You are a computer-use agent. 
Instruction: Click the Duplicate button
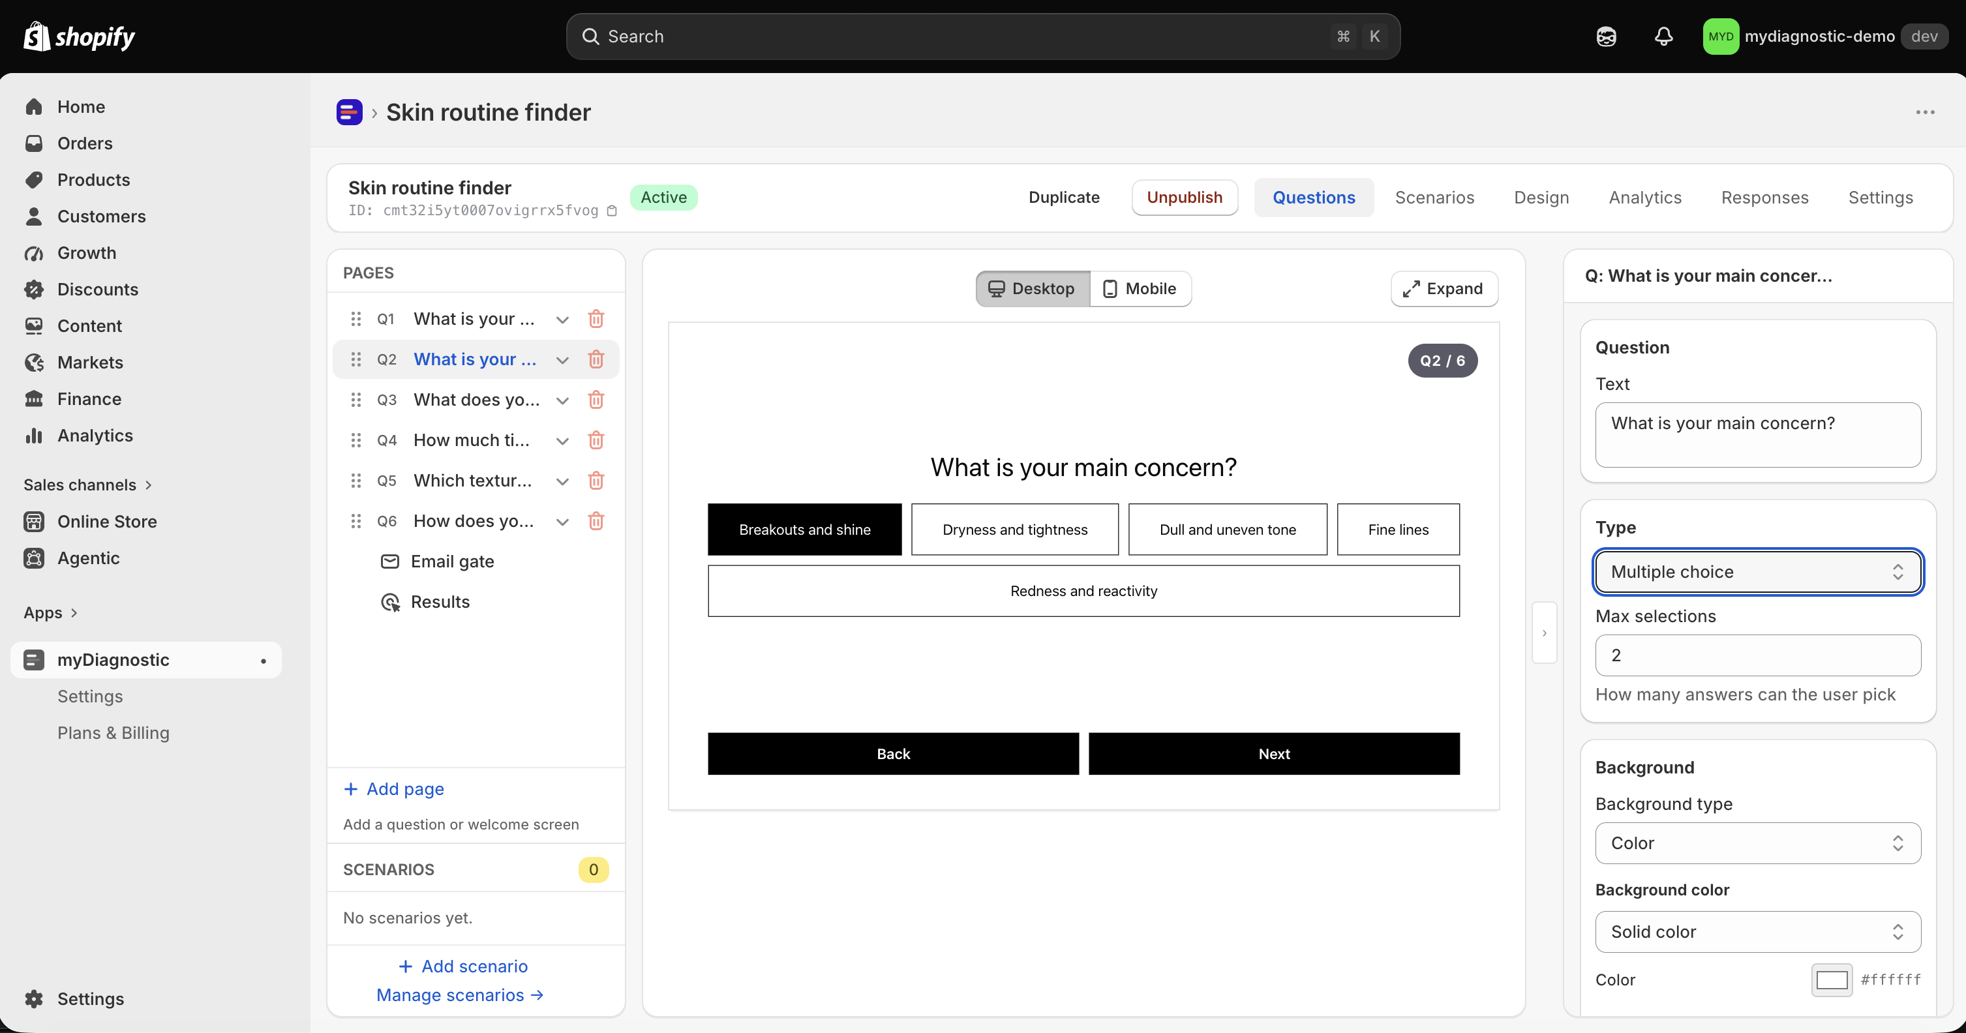tap(1064, 198)
